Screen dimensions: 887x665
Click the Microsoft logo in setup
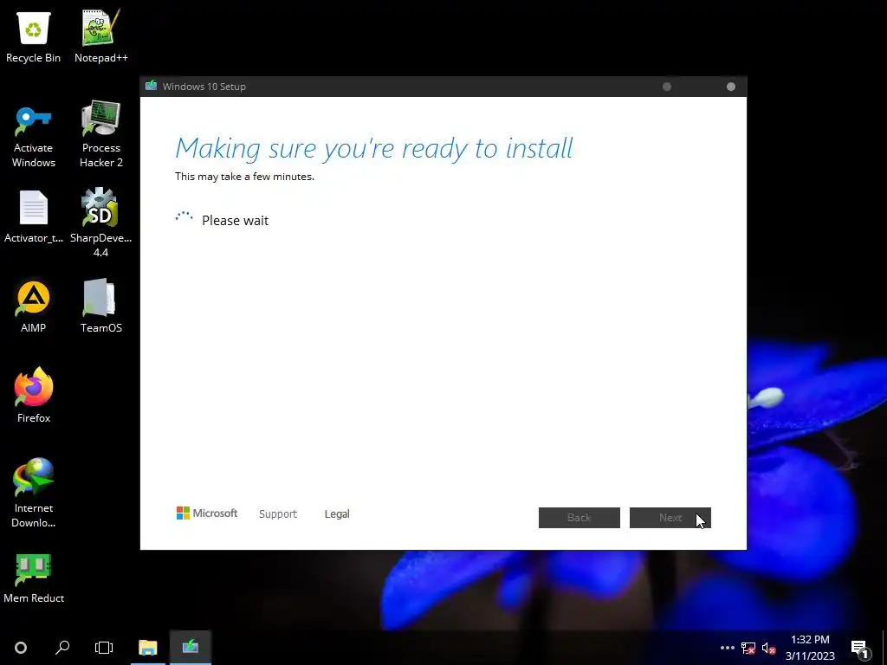coord(207,513)
